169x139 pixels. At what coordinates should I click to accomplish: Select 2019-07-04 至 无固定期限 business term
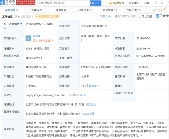96,67
